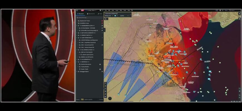Click the bottom arrow icon in map toolbar
The width and height of the screenshot is (242, 111).
click(105, 97)
